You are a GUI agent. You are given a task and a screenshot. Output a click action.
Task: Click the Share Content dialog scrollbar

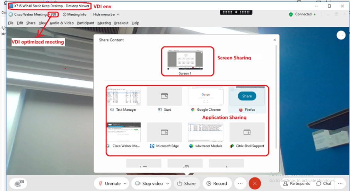276,97
